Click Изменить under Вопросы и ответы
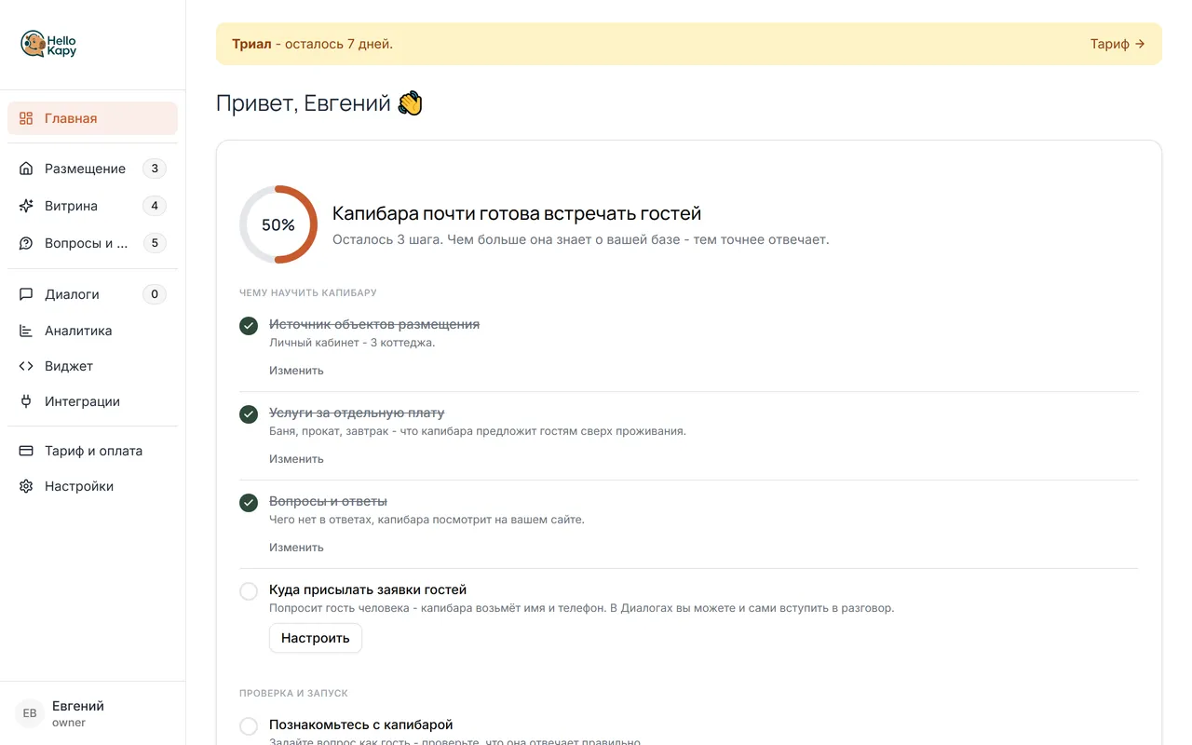 click(296, 548)
